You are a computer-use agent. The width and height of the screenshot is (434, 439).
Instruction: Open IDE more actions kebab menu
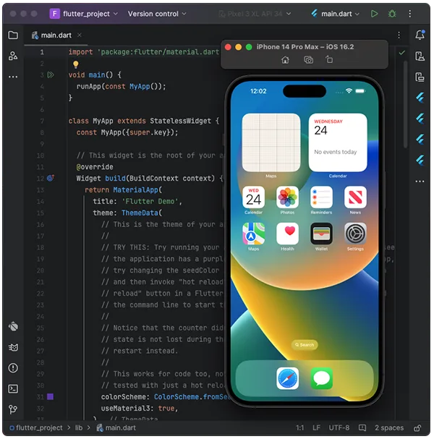(x=409, y=14)
